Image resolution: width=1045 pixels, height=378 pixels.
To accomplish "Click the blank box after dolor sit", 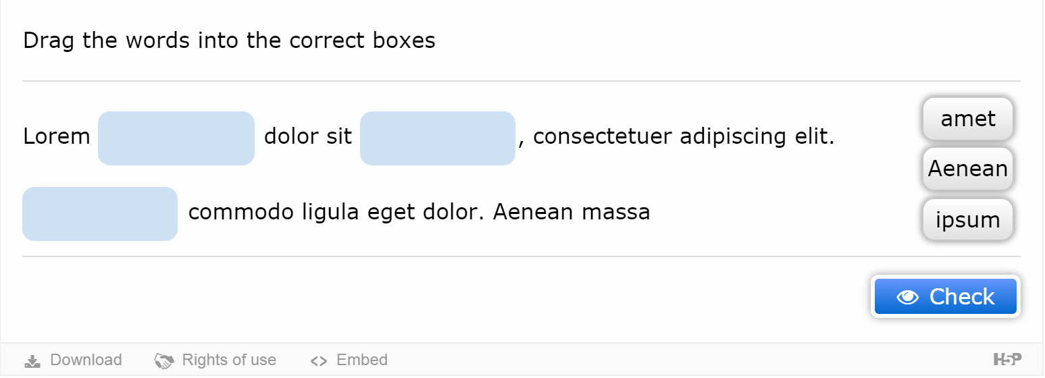I will pos(438,138).
